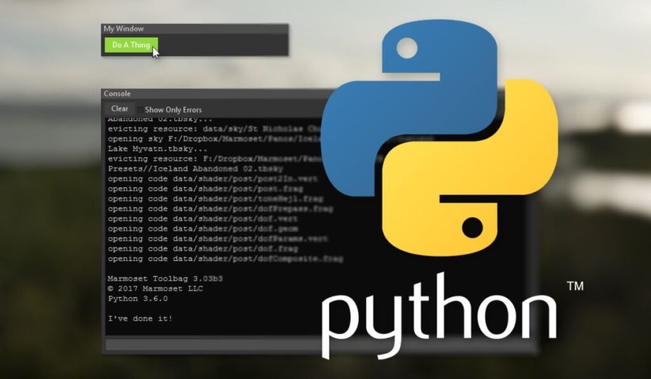Enable the Show Only Errors checkbox

pyautogui.click(x=140, y=110)
